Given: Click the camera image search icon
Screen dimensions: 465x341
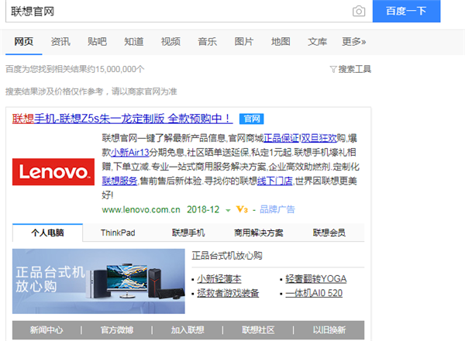Looking at the screenshot, I should (358, 11).
